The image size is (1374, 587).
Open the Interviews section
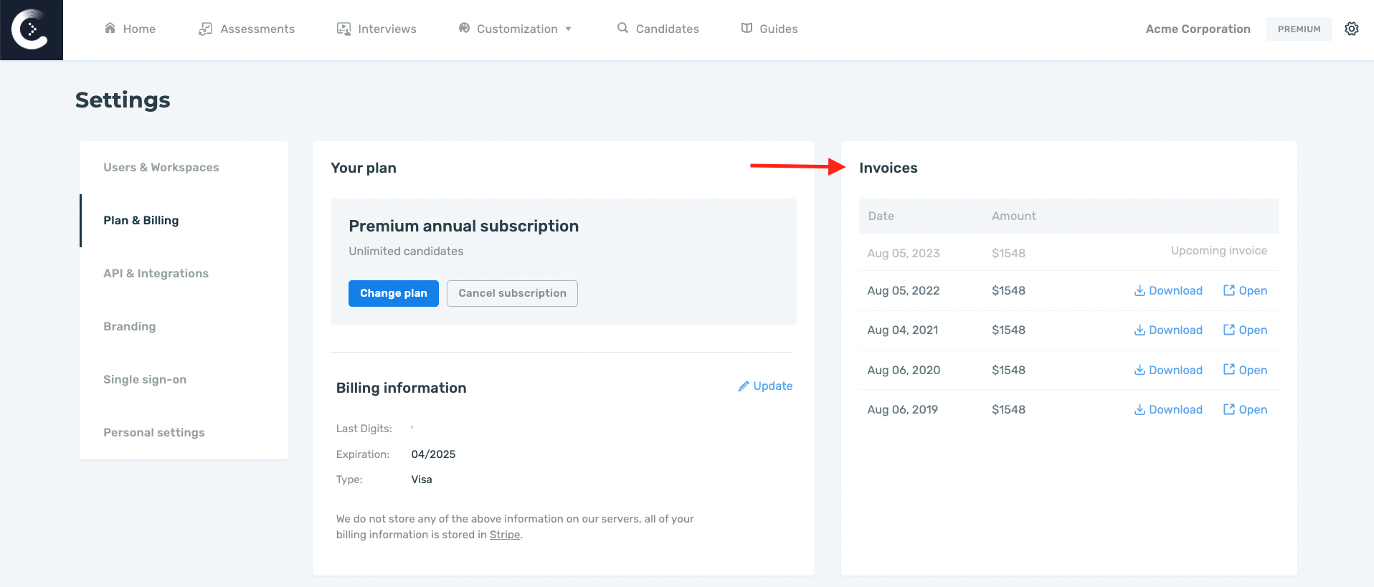[376, 29]
